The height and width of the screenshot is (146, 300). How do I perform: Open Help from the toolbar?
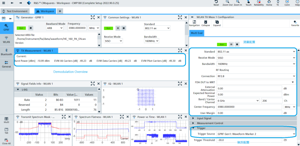[297, 3]
